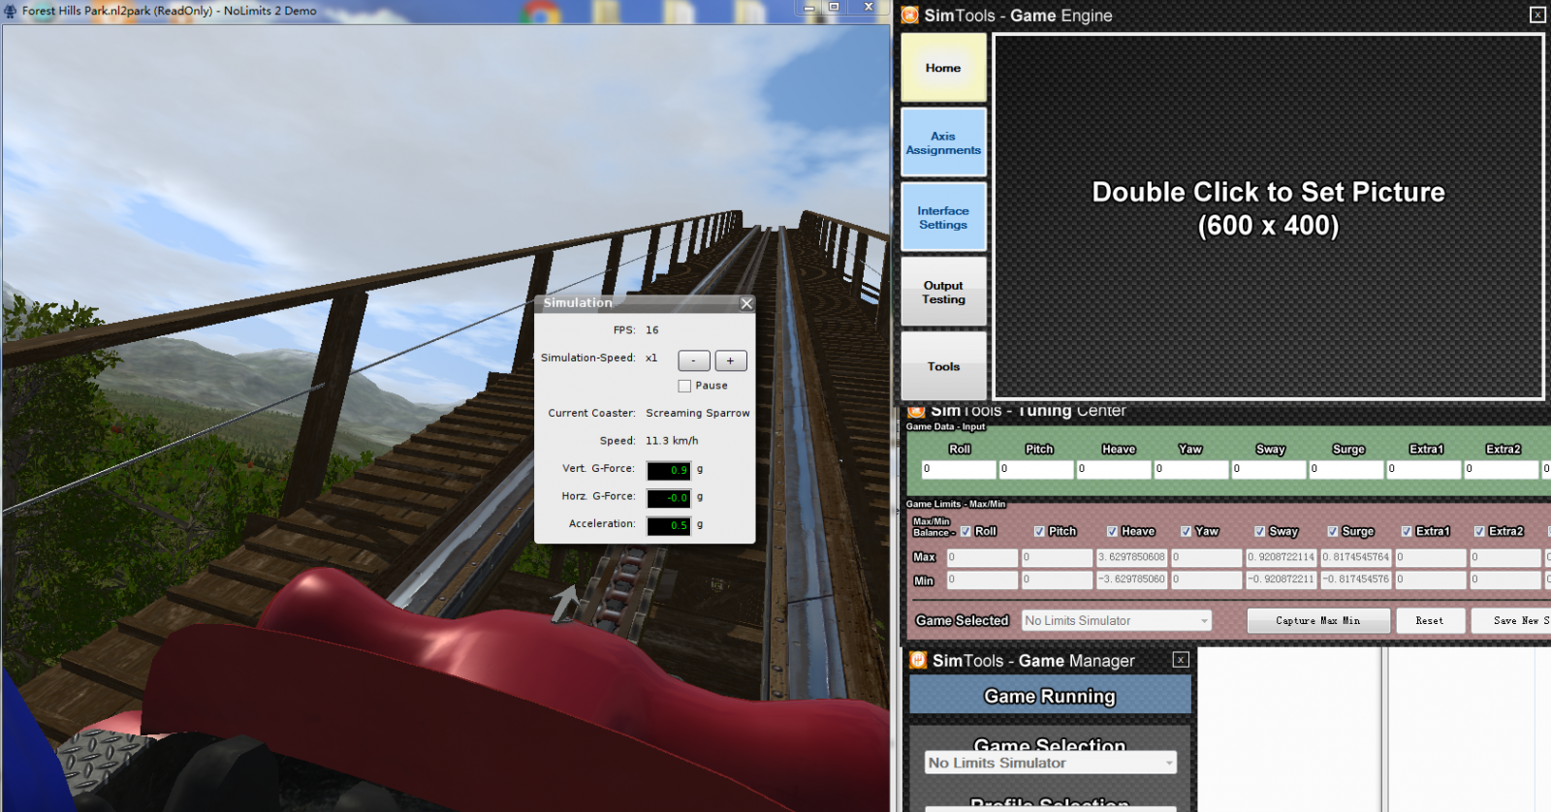Open the Game Selected dropdown in Tuning Center
This screenshot has height=812, width=1551.
[1117, 620]
